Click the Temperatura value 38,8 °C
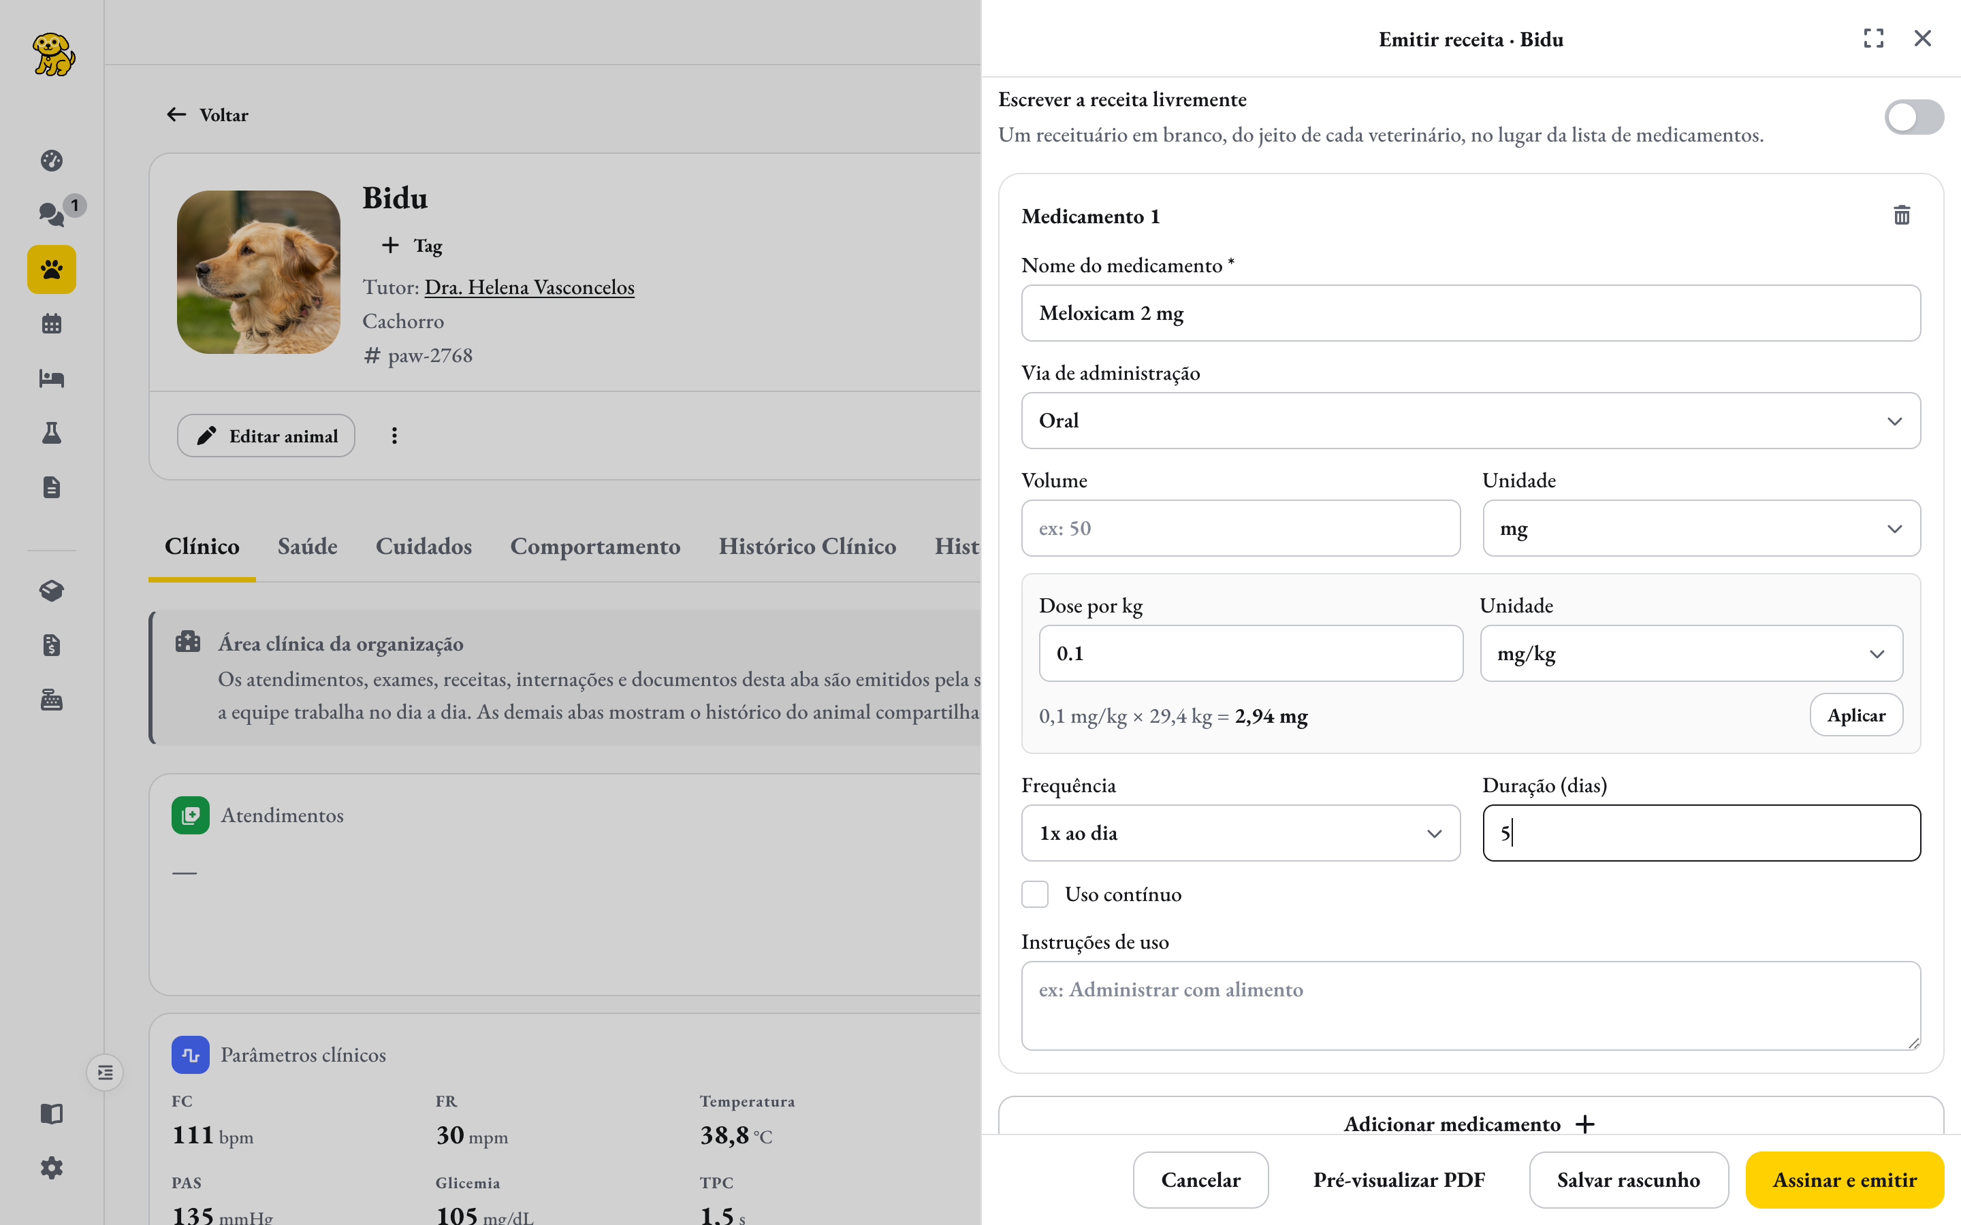This screenshot has height=1225, width=1961. [736, 1135]
